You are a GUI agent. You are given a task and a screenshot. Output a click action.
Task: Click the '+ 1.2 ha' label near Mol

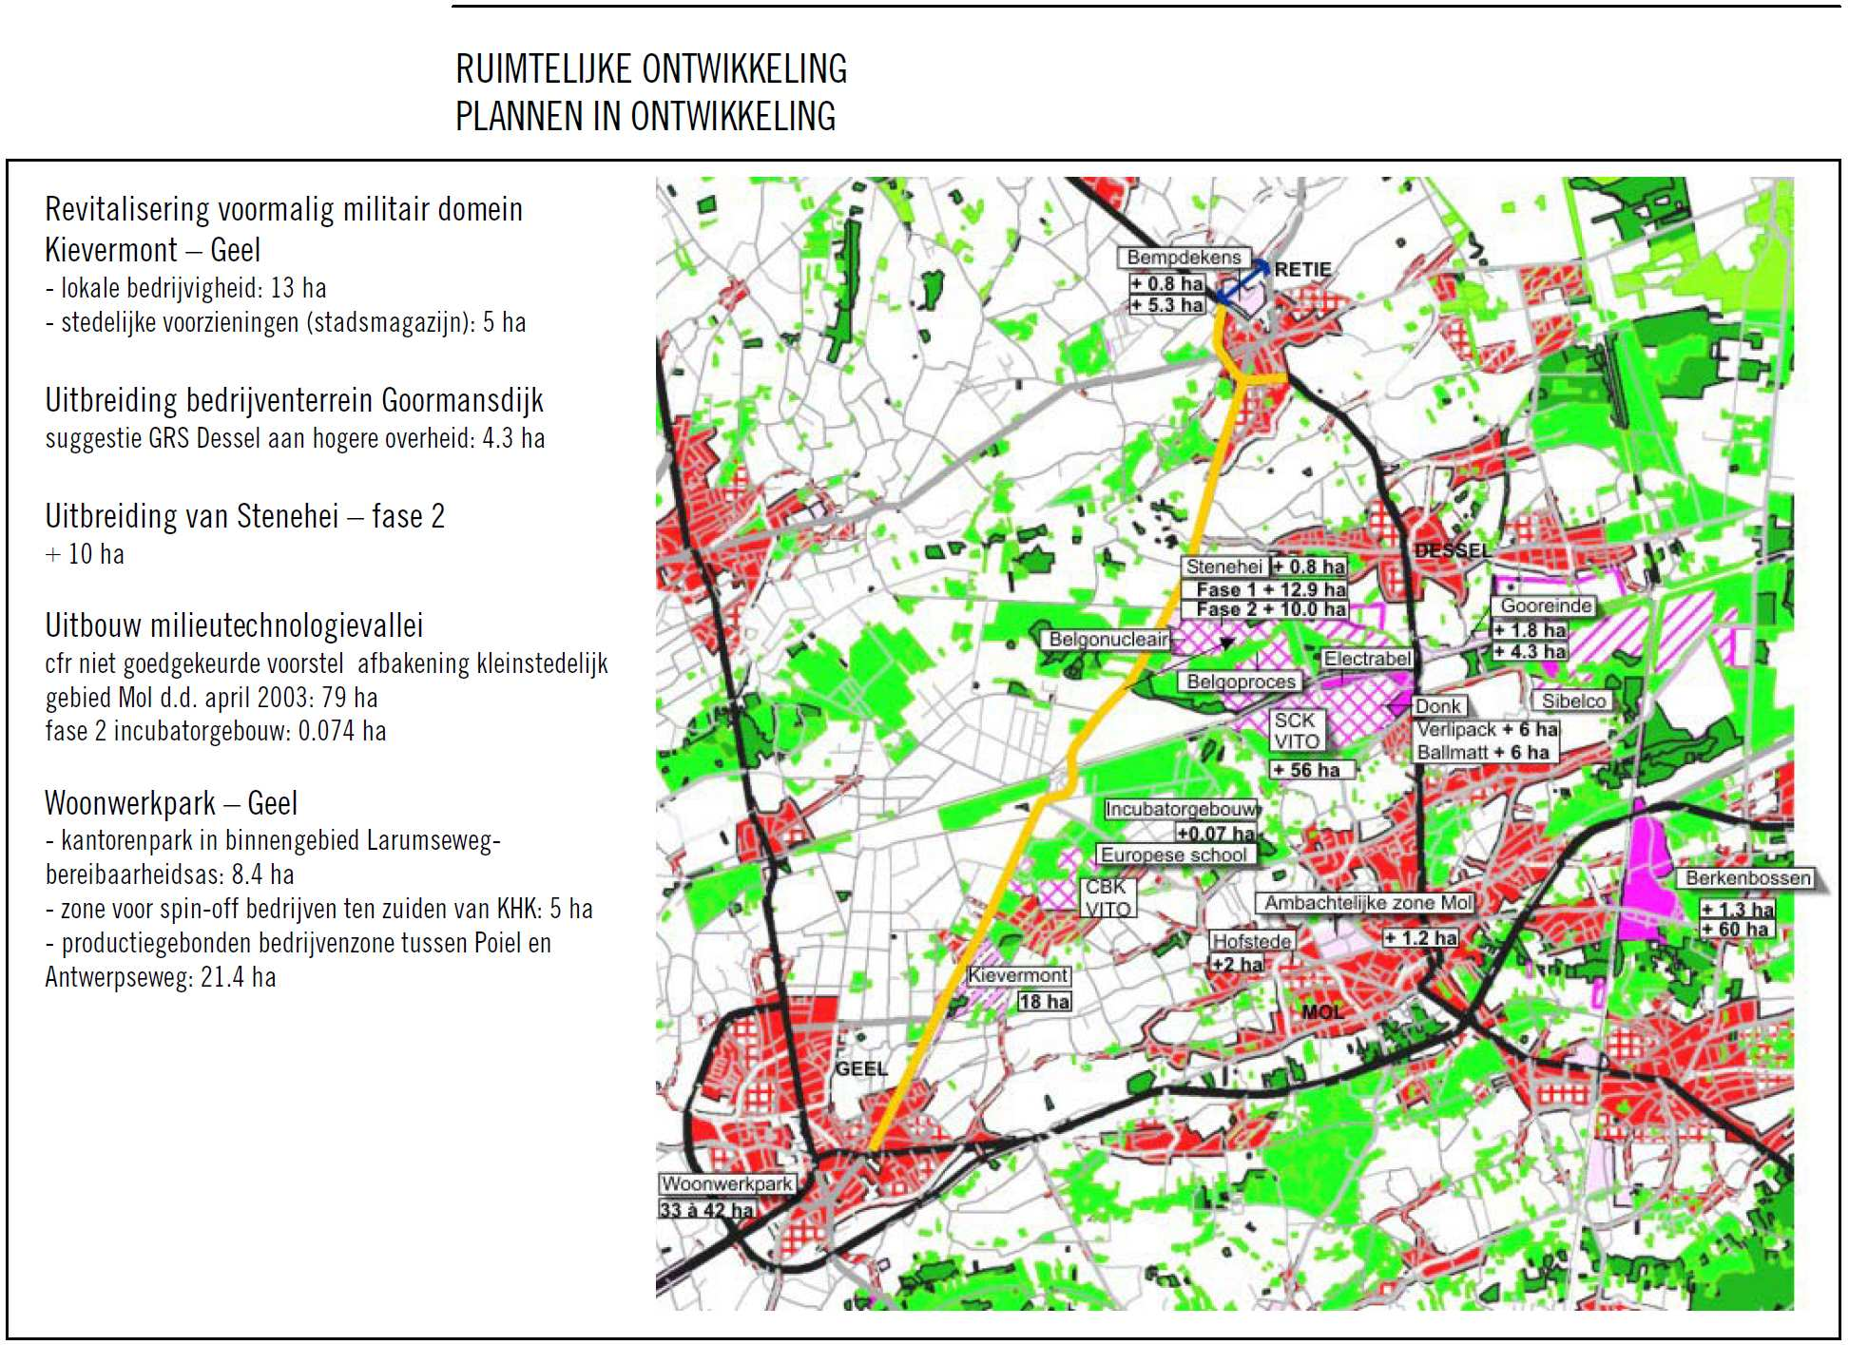(x=1419, y=939)
